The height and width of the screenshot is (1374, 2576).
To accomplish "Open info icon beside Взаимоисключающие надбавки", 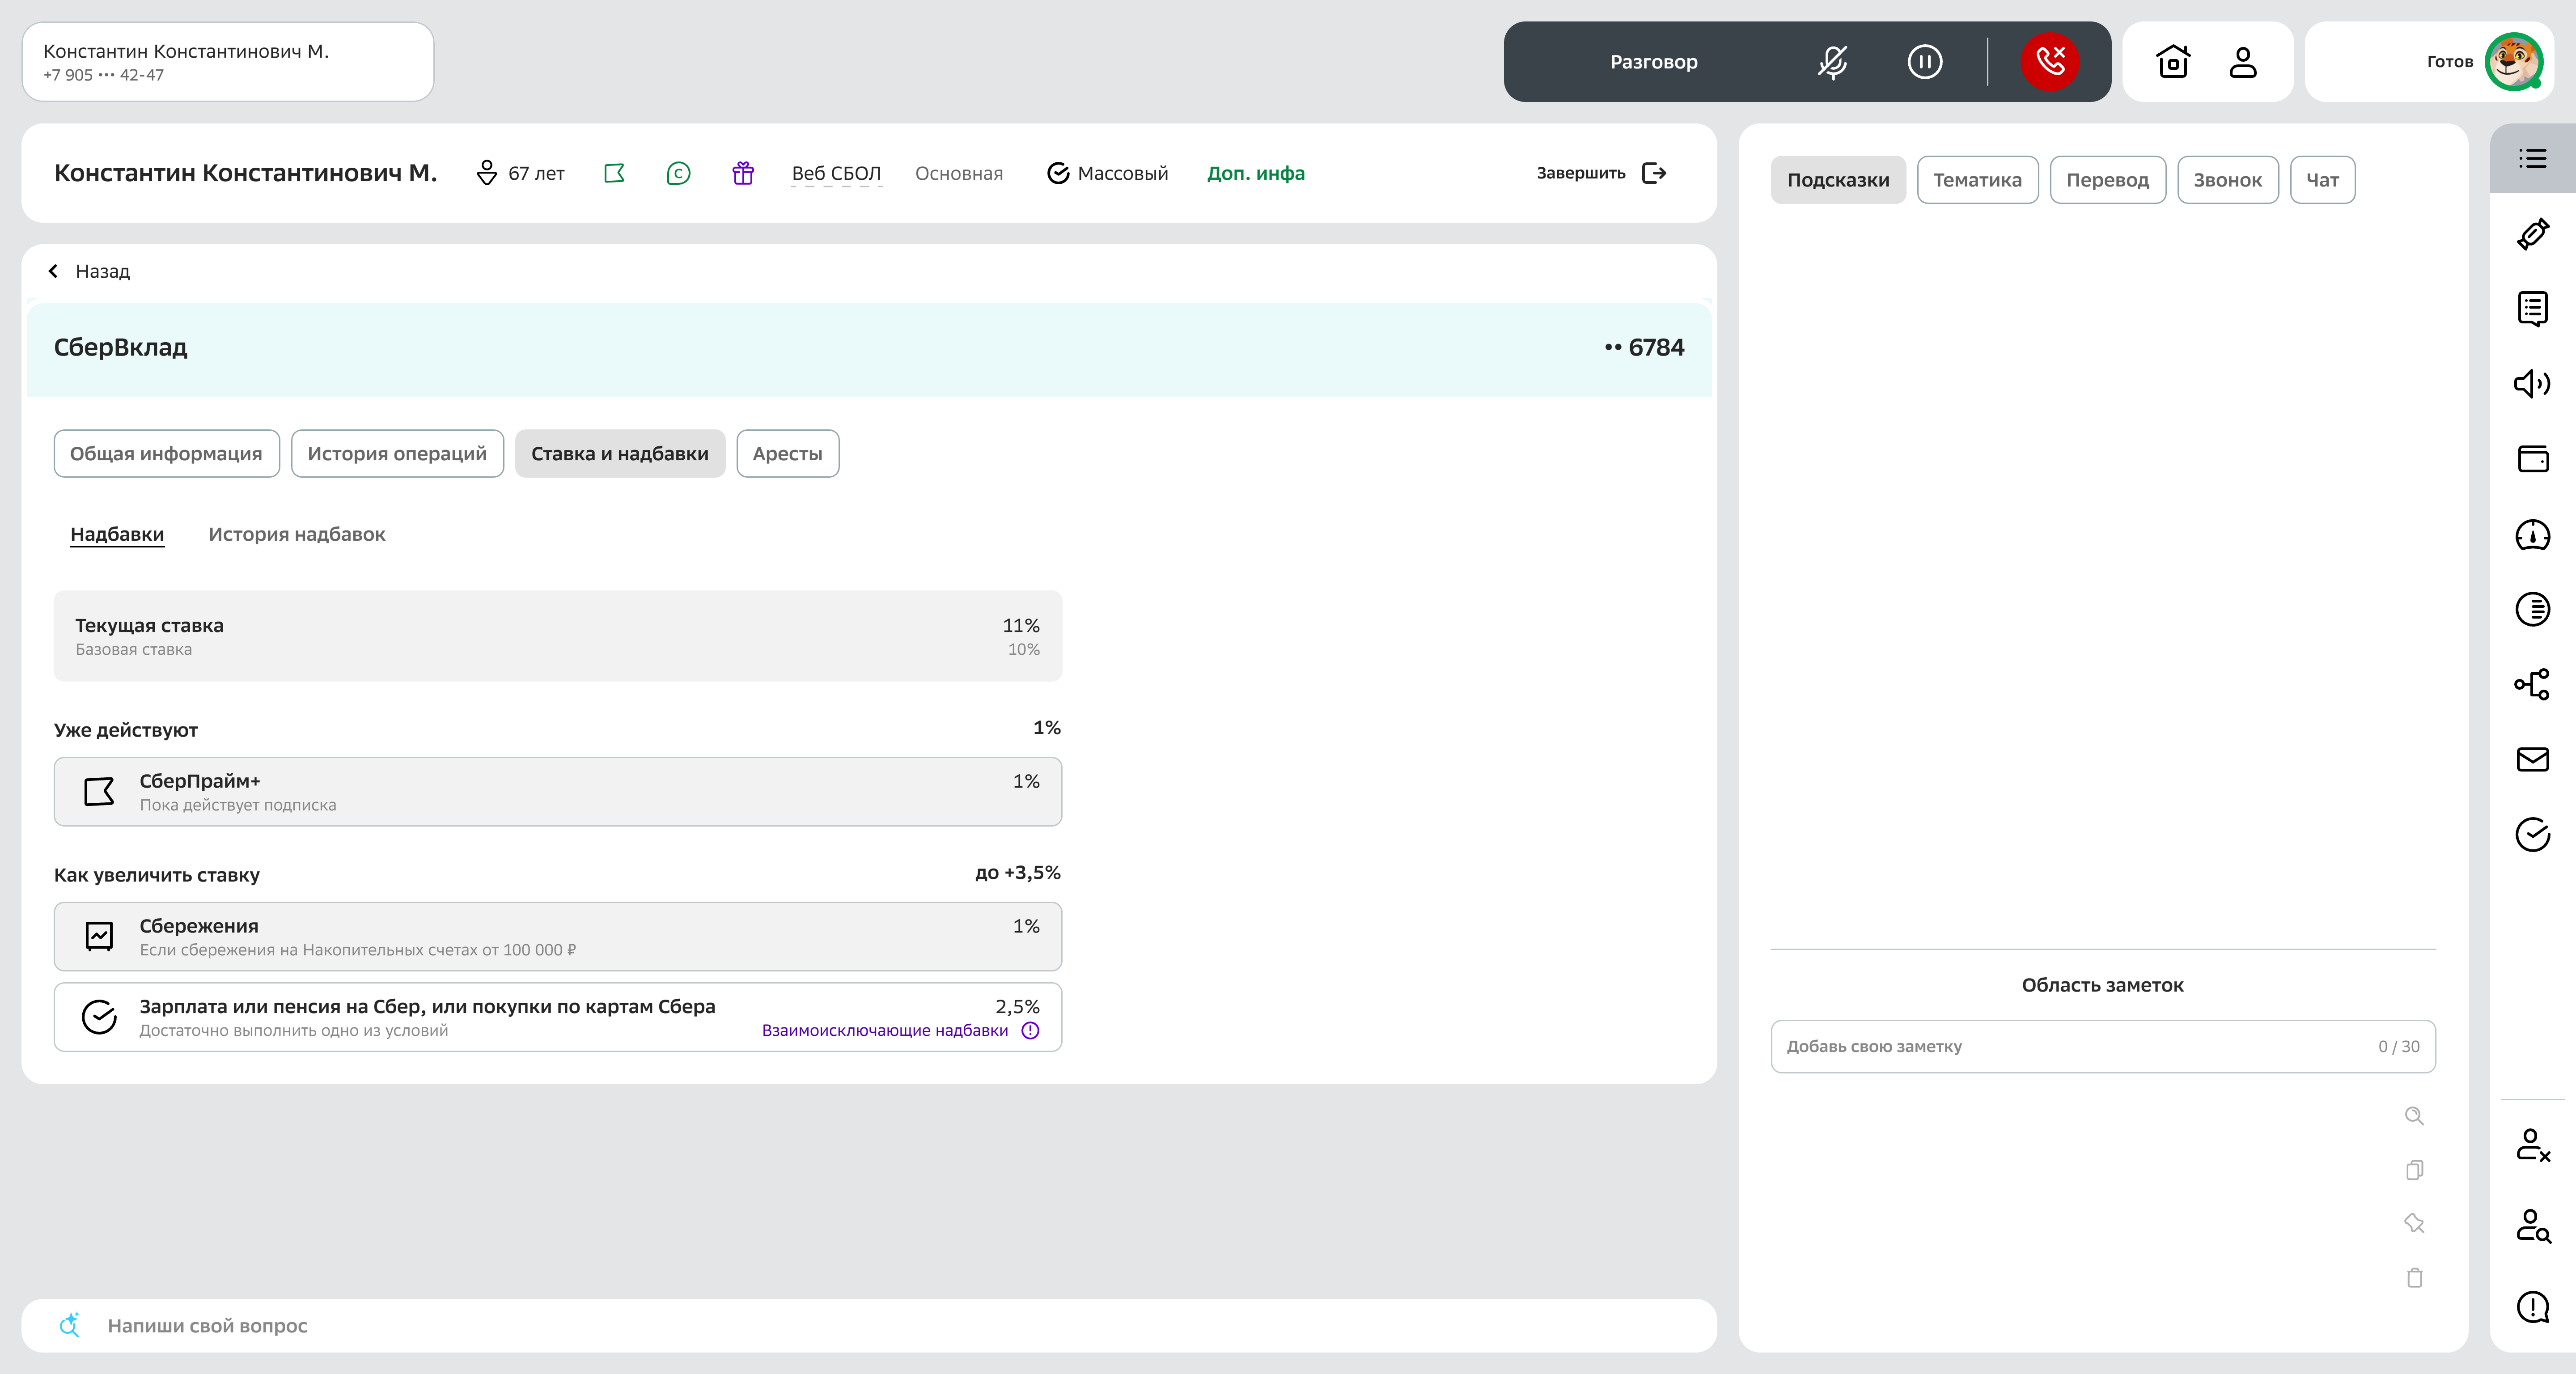I will click(1030, 1030).
